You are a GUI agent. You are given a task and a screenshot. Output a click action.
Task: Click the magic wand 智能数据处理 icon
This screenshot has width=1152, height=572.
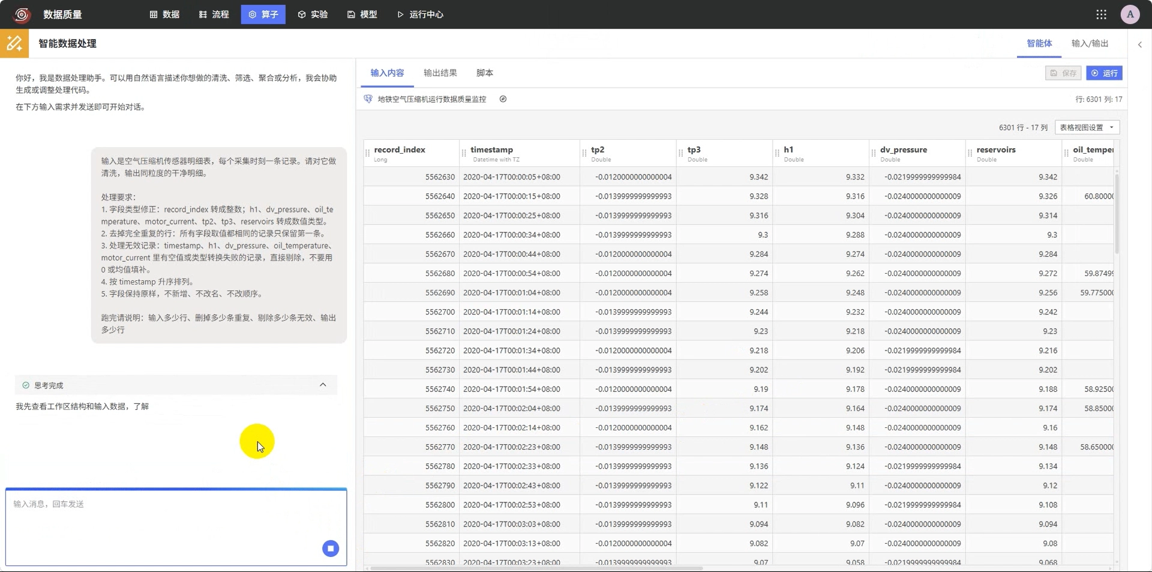coord(14,43)
